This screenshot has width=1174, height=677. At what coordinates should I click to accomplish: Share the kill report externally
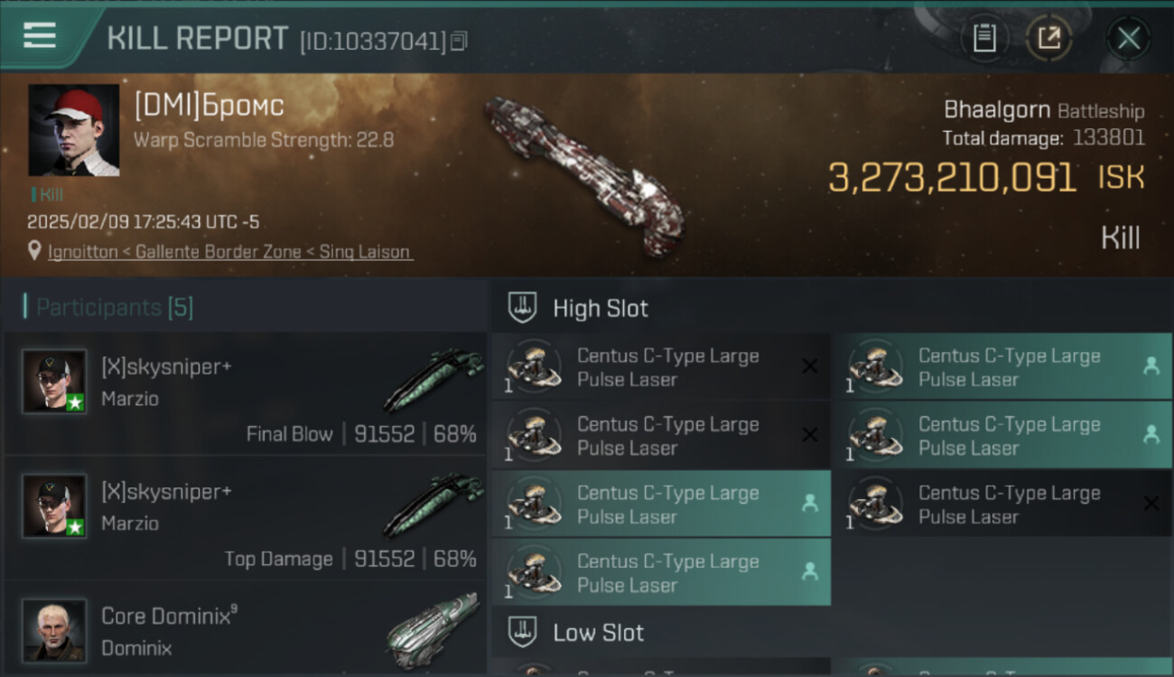pyautogui.click(x=1048, y=38)
